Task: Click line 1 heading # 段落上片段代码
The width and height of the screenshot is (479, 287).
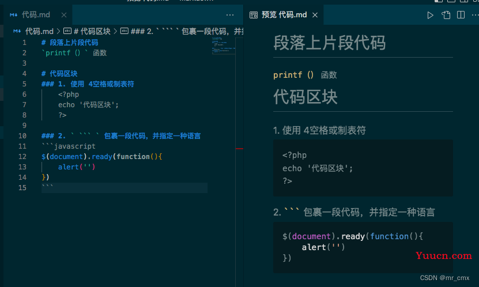Action: (x=70, y=43)
